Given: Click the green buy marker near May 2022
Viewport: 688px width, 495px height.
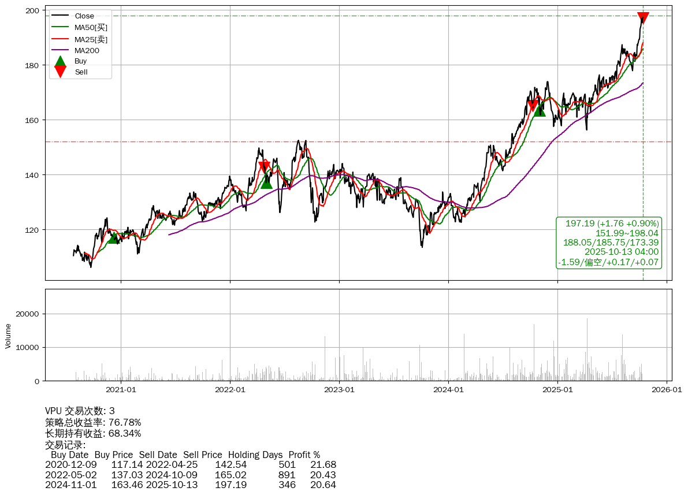Looking at the screenshot, I should (266, 183).
